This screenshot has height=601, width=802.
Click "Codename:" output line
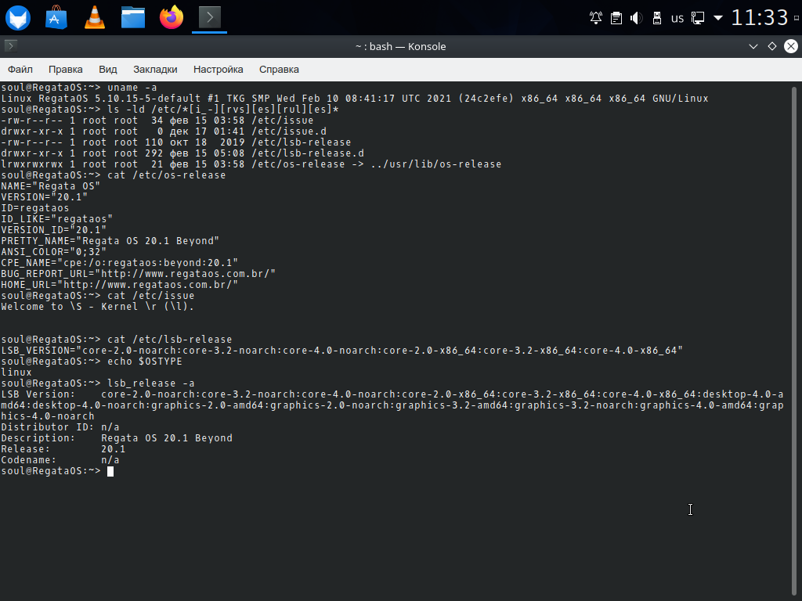tap(60, 460)
